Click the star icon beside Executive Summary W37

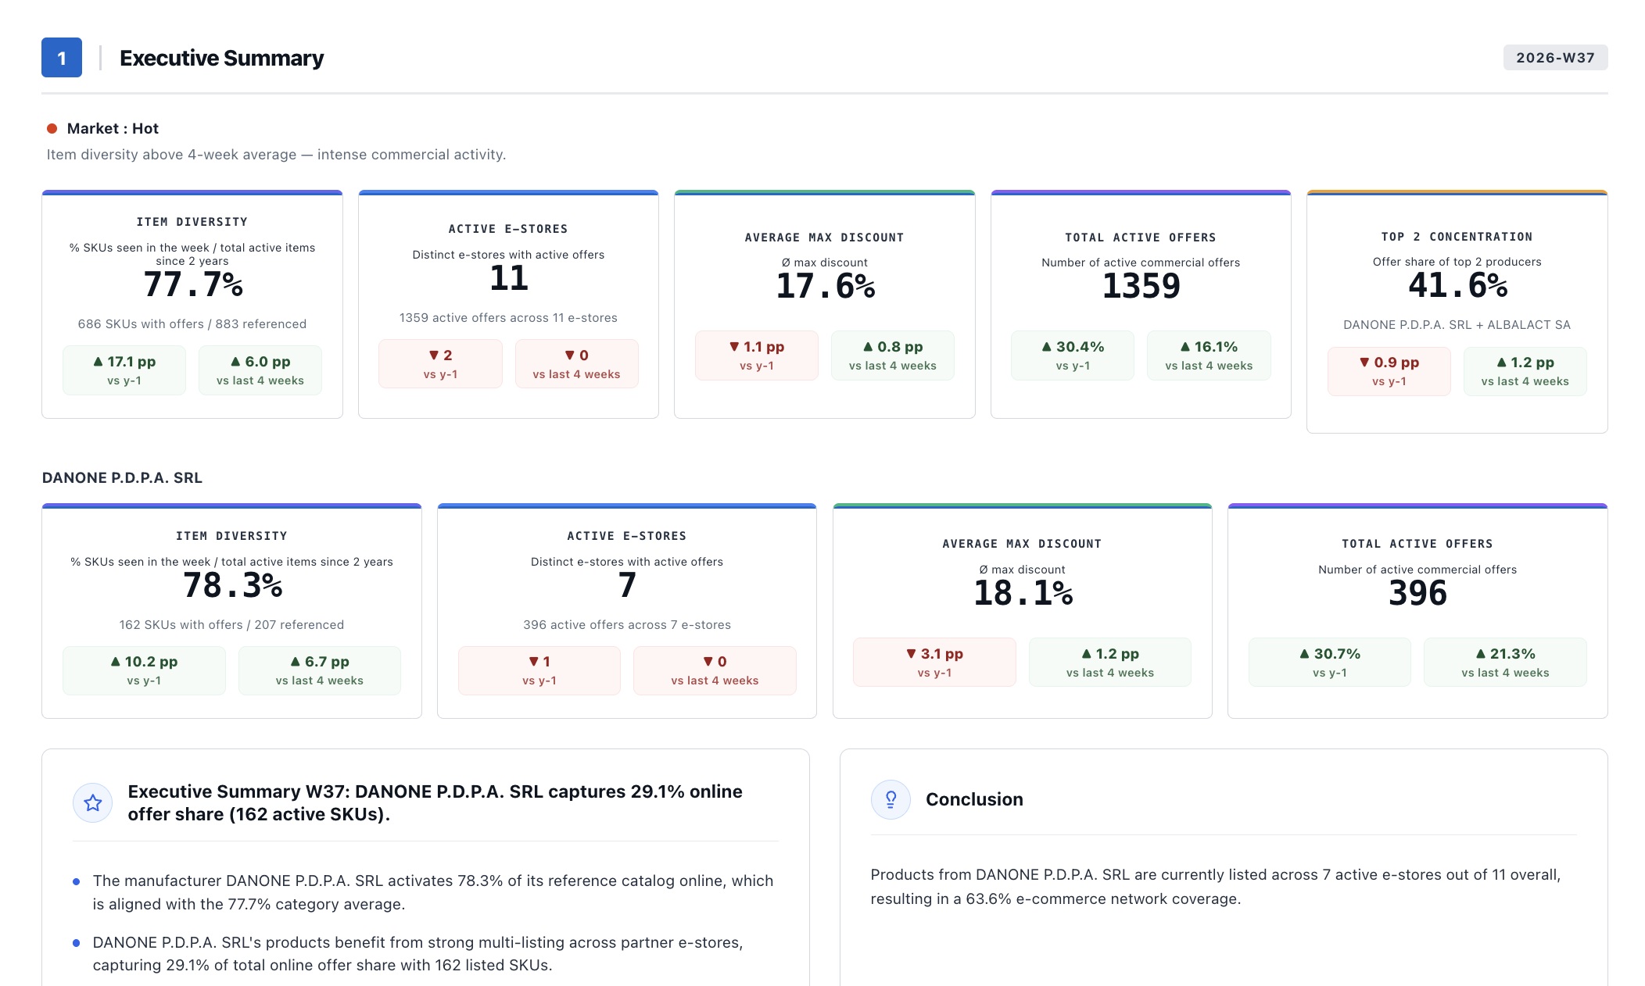93,802
